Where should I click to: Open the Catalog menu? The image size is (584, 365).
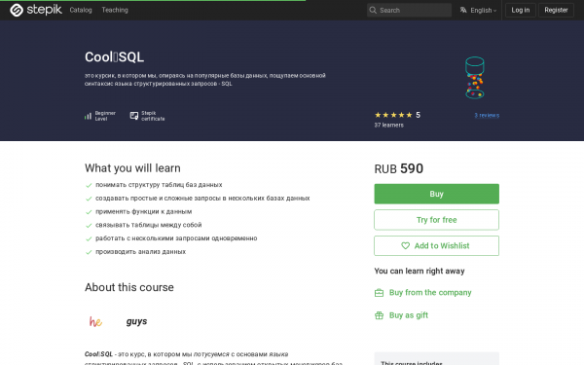tap(81, 10)
